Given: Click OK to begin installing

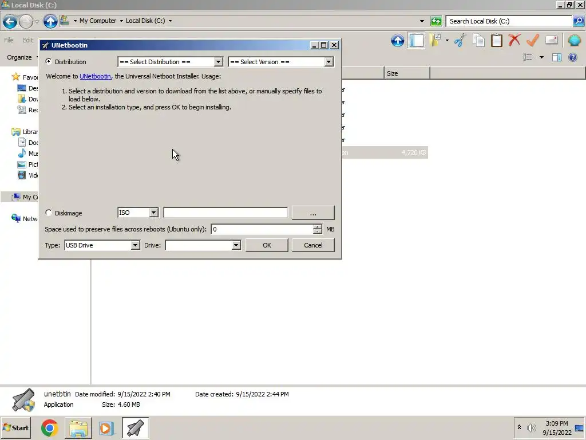Looking at the screenshot, I should 267,245.
